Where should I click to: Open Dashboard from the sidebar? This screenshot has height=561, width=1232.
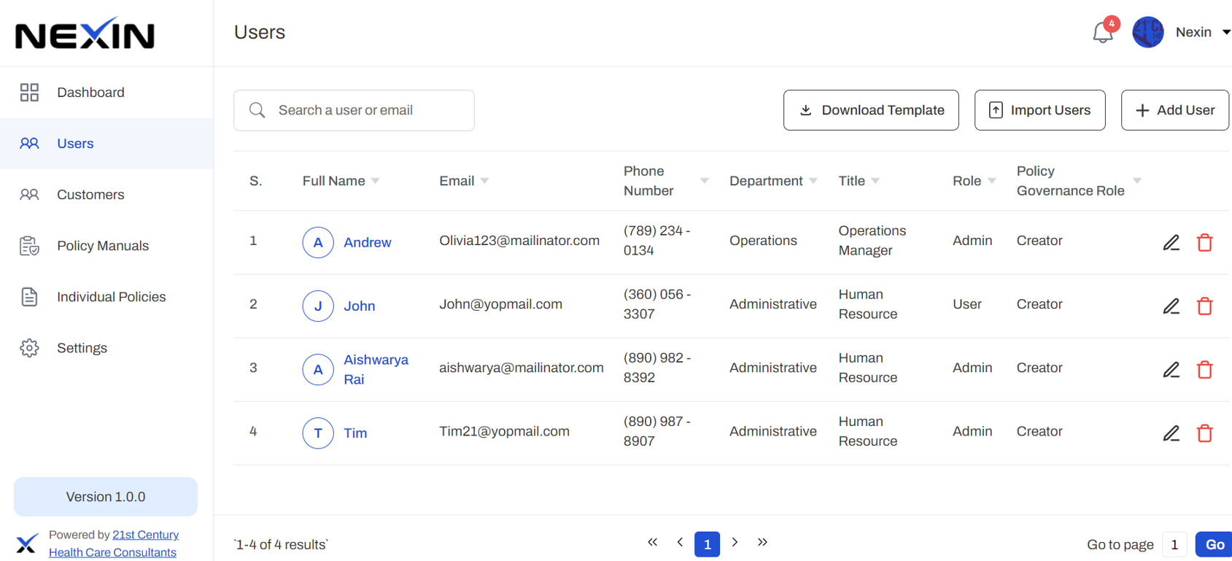click(90, 93)
